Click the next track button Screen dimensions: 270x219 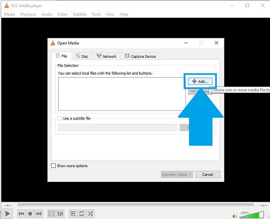pos(39,214)
